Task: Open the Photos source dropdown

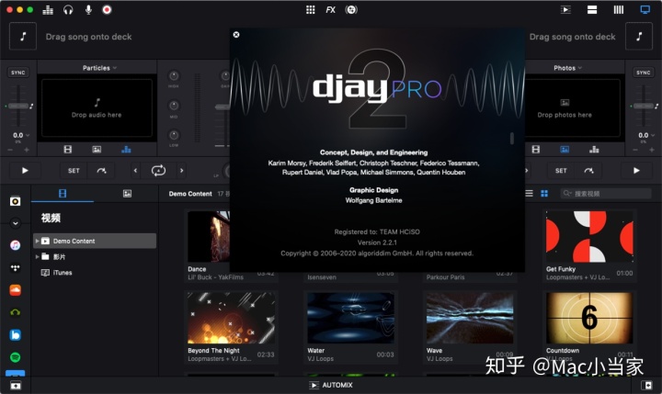Action: pyautogui.click(x=568, y=68)
